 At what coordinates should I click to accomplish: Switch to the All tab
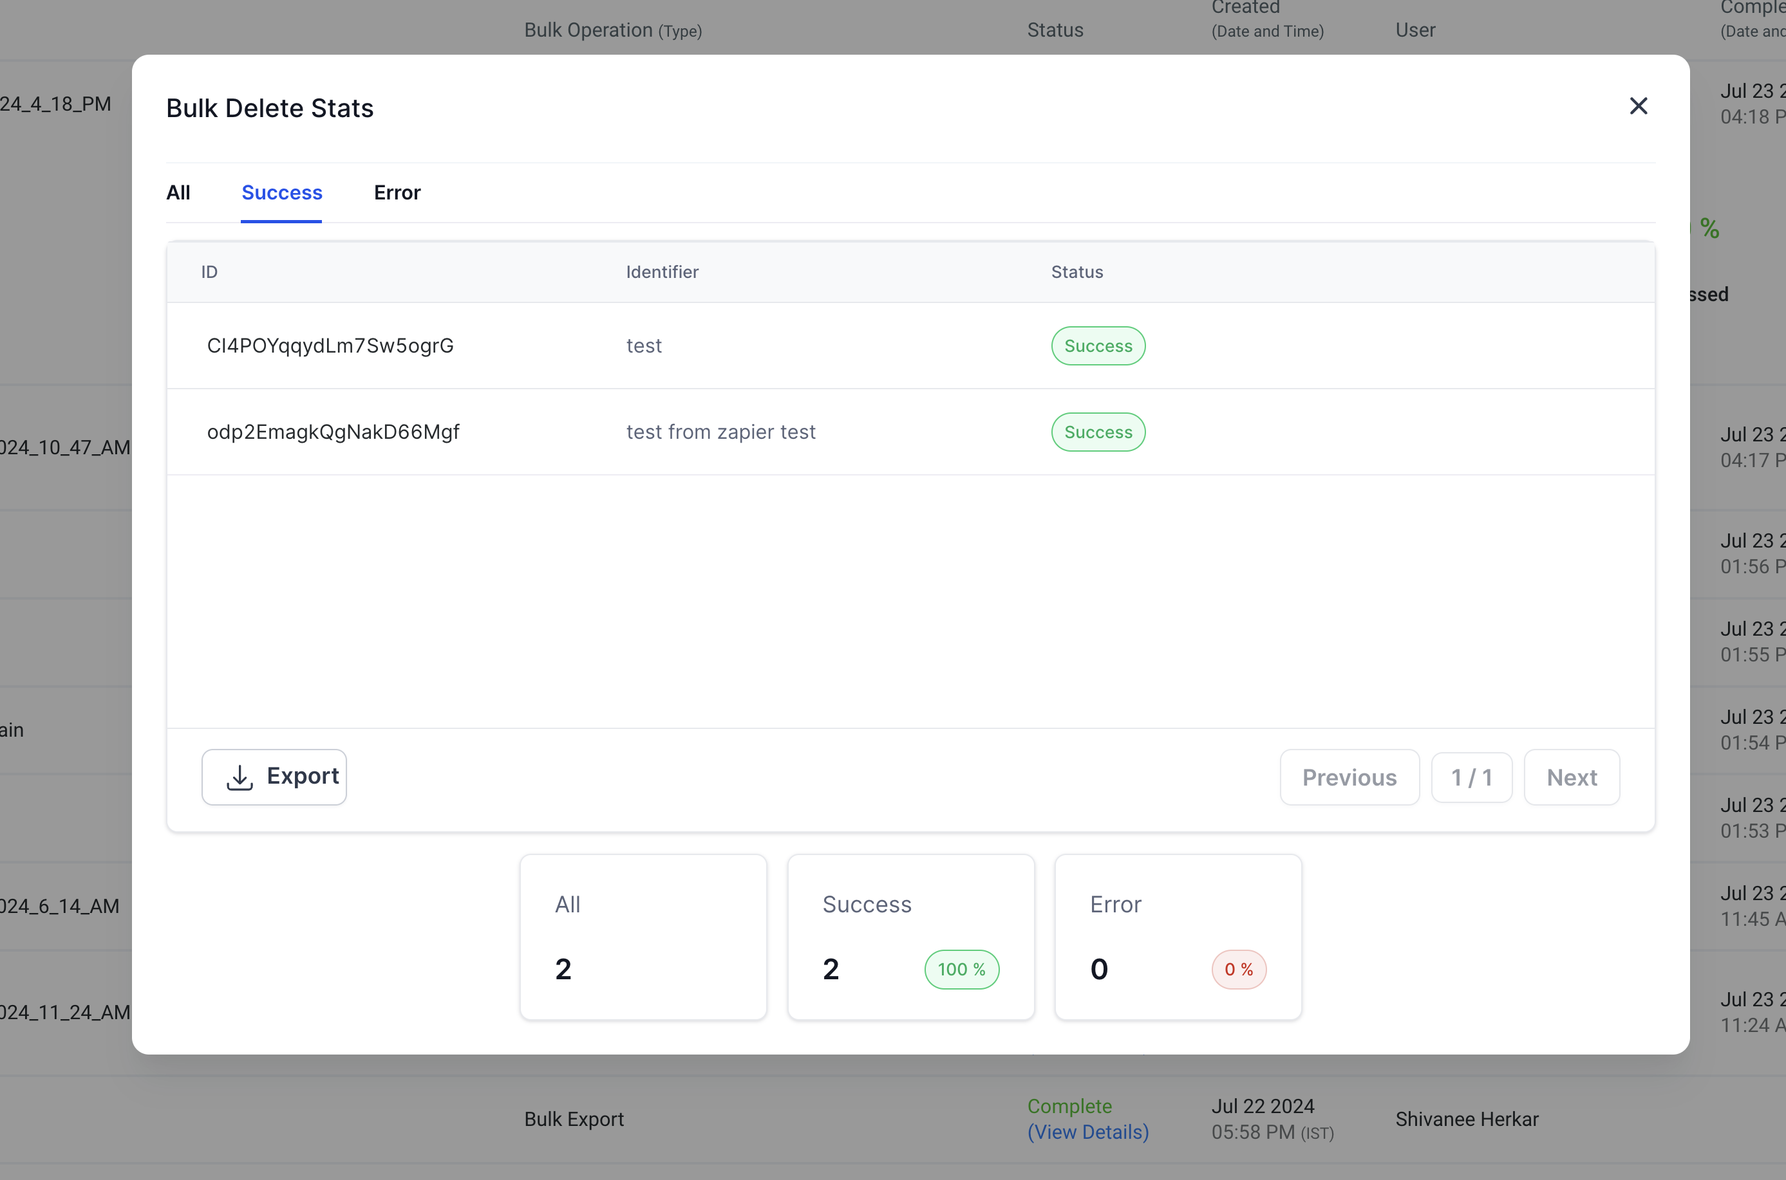pos(178,192)
